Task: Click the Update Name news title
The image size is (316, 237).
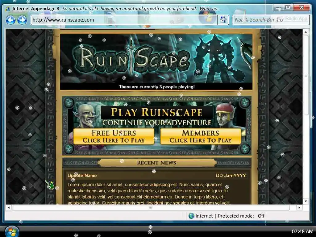Action: click(x=82, y=176)
